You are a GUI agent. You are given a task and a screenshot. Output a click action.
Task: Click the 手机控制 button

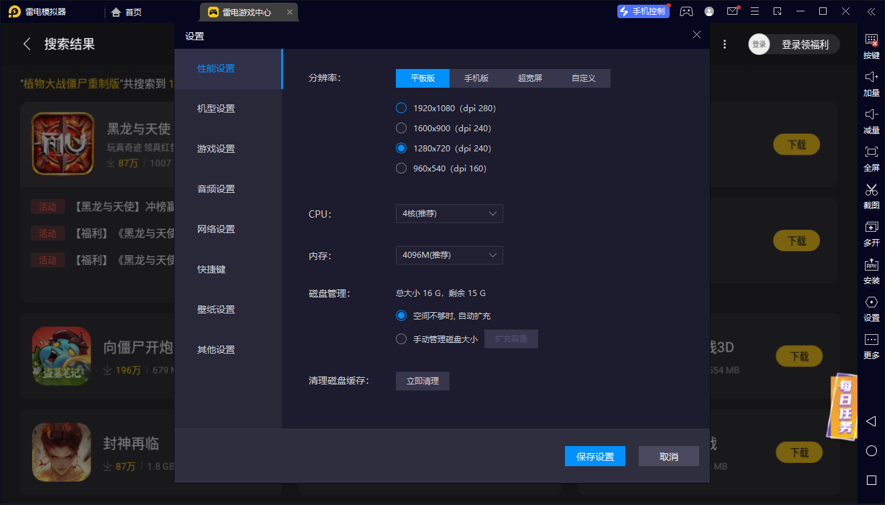643,11
